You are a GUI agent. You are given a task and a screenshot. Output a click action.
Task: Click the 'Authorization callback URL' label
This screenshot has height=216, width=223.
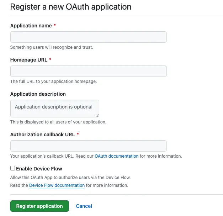tap(42, 135)
